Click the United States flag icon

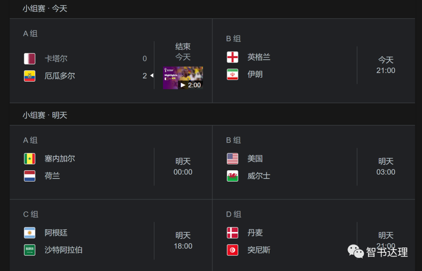pos(232,159)
